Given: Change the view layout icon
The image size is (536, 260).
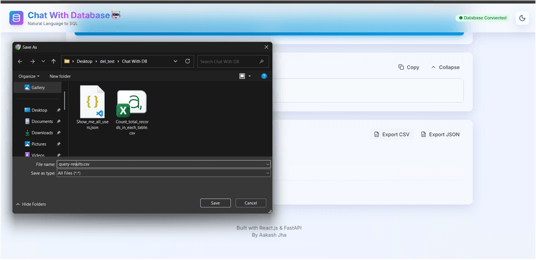Looking at the screenshot, I should coord(242,76).
